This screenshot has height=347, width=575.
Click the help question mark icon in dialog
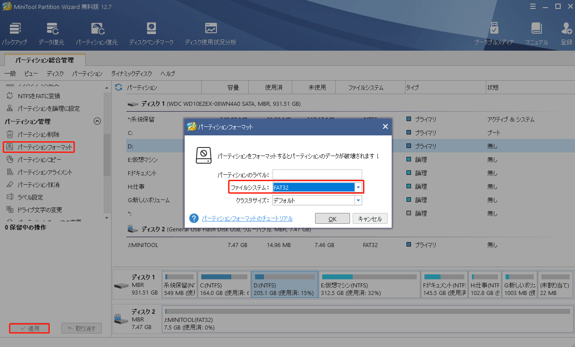(x=194, y=218)
